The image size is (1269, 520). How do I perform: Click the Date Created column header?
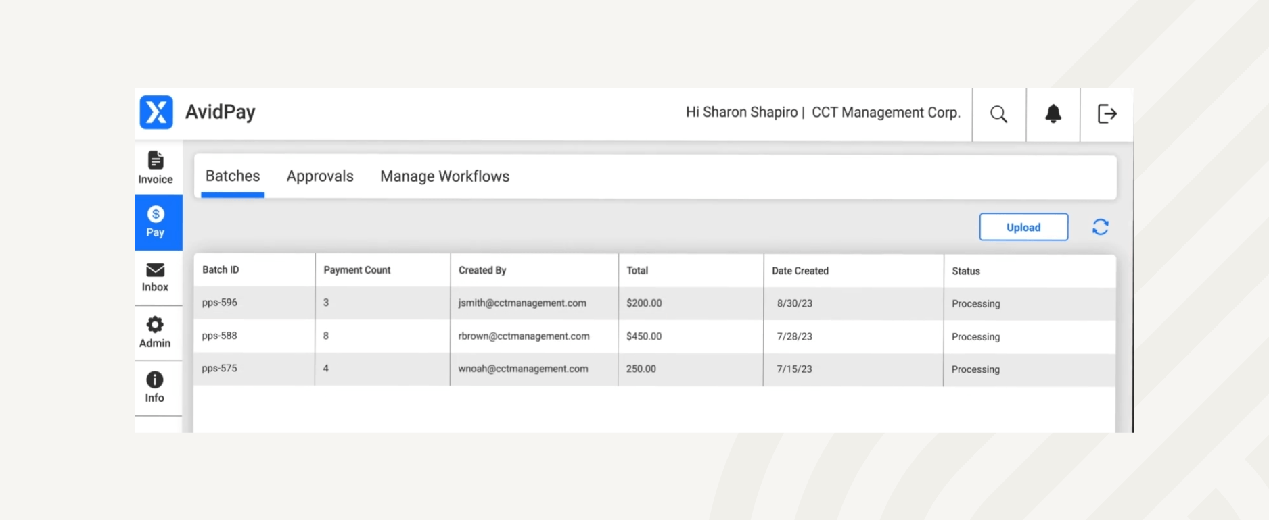click(800, 271)
